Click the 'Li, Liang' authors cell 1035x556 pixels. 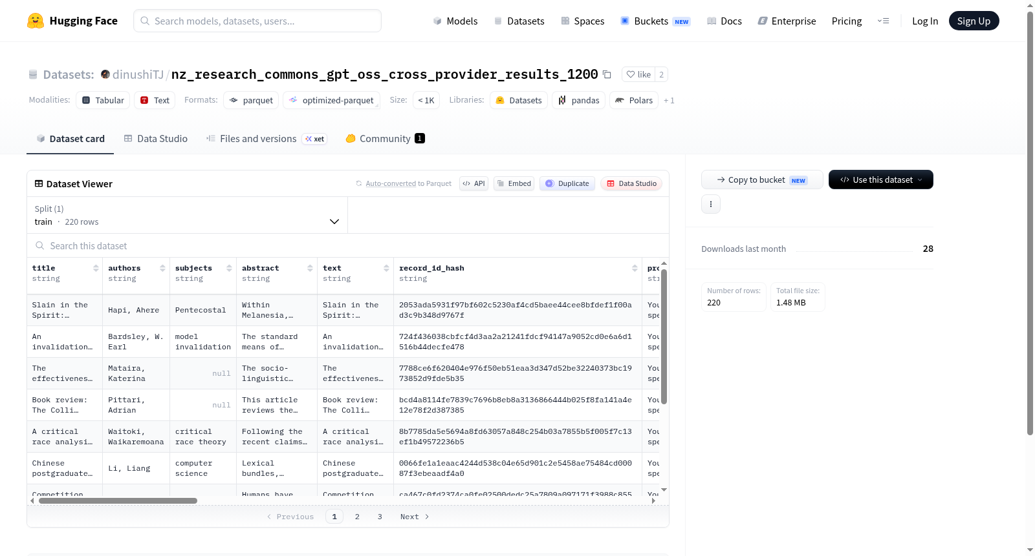pos(136,468)
